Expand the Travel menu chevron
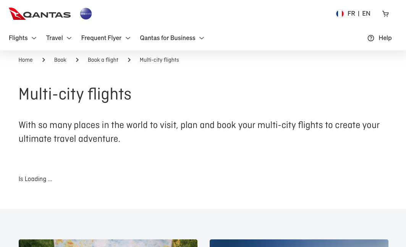Screen dimensions: 406x247 (x=69, y=38)
